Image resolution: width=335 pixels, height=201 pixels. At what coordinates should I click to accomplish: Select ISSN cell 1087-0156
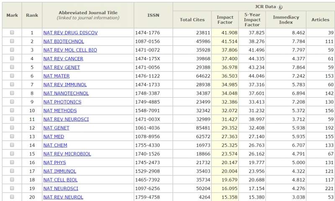click(x=147, y=41)
